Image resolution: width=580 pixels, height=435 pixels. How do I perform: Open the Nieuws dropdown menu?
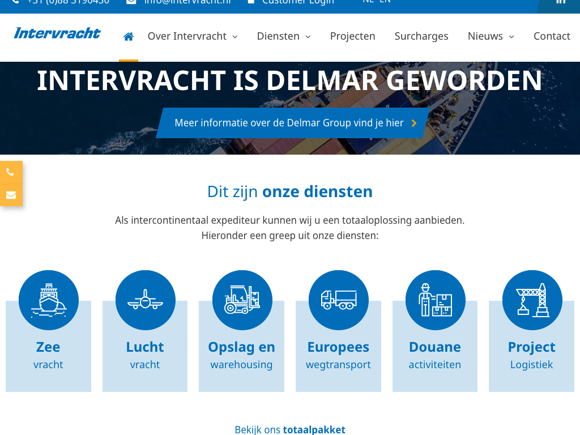[x=491, y=36]
